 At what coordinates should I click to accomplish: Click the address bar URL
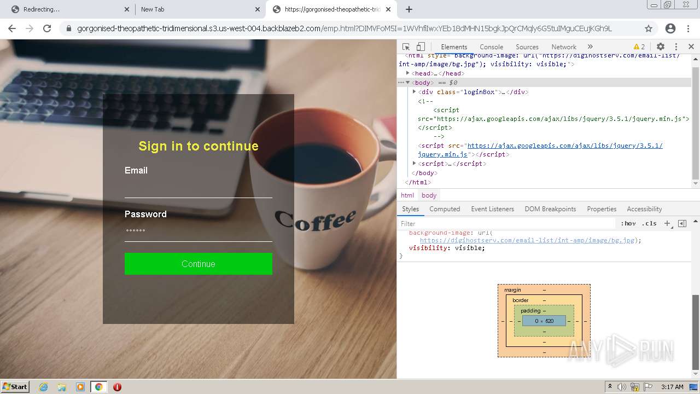345,28
